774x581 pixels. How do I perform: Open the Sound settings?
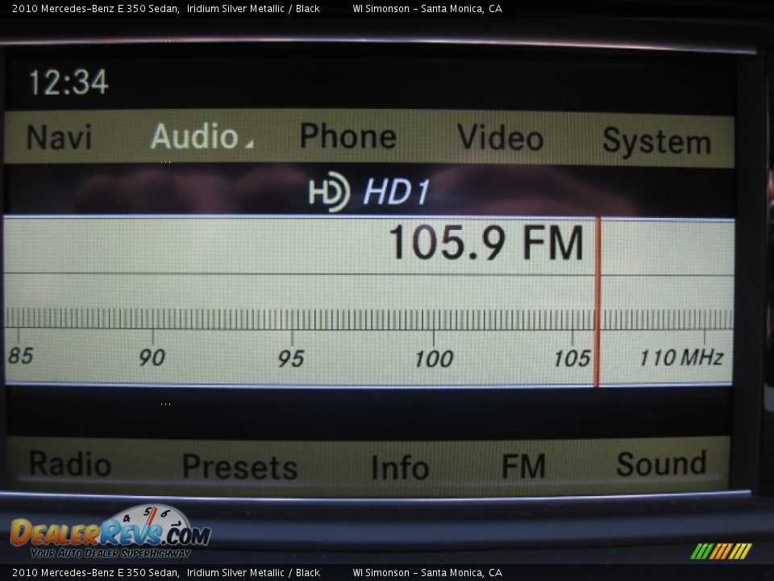tap(661, 463)
